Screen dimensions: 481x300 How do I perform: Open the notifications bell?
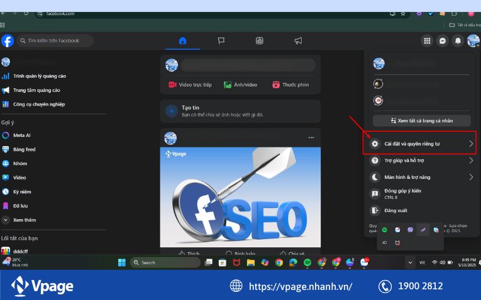(x=458, y=41)
